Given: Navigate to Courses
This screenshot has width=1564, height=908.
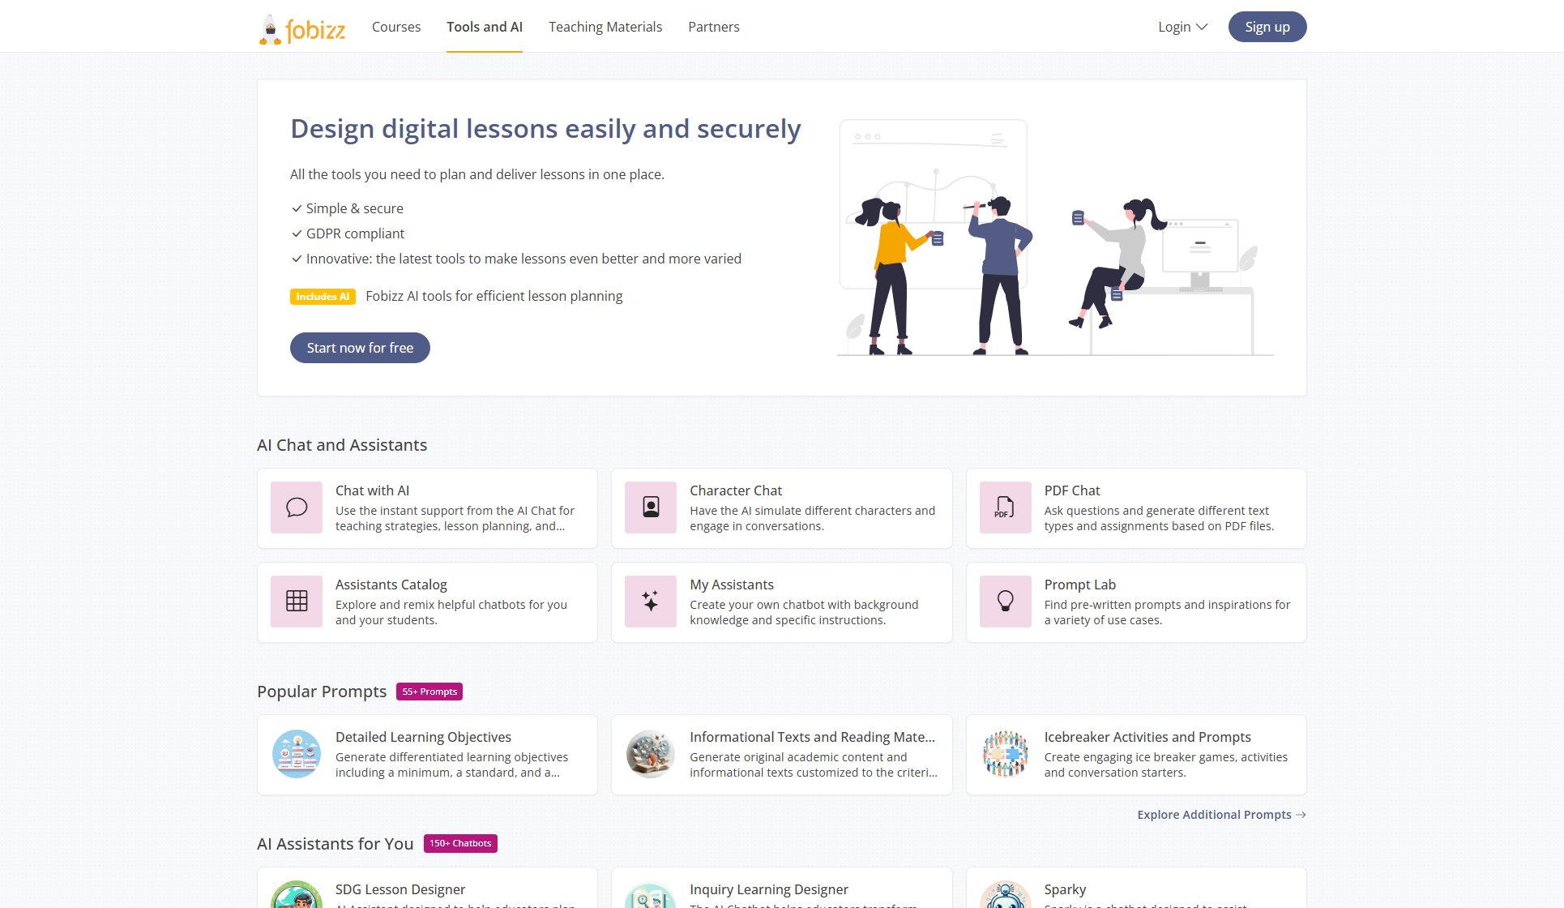Looking at the screenshot, I should (395, 26).
